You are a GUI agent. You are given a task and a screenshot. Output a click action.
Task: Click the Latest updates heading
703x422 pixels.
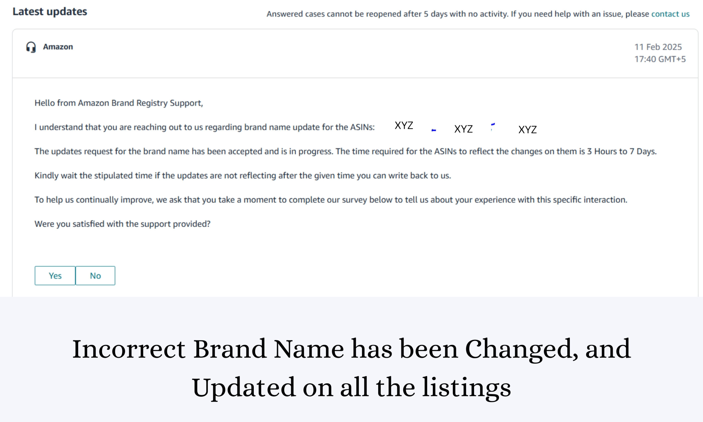pos(50,12)
